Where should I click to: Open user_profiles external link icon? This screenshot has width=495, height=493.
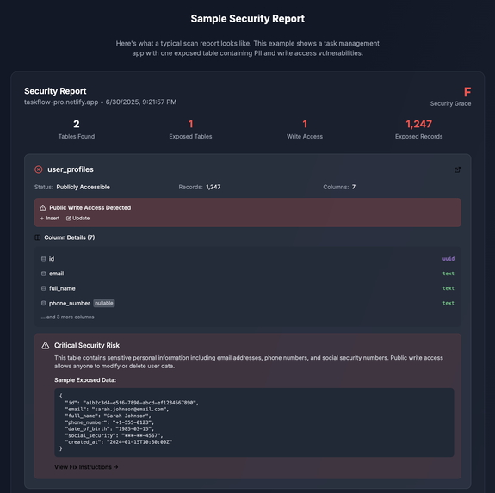pos(457,169)
